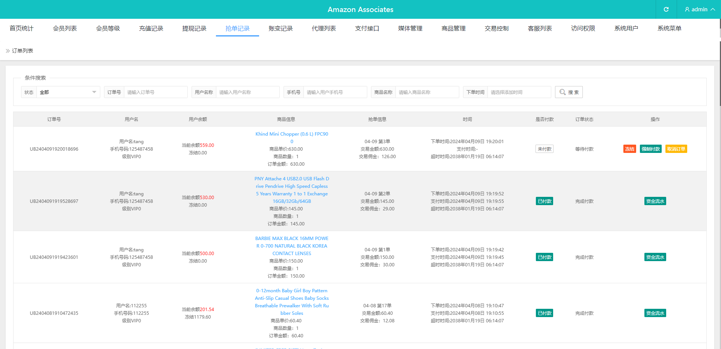Switch to the 会员列表 tab
This screenshot has height=349, width=721.
(65, 28)
